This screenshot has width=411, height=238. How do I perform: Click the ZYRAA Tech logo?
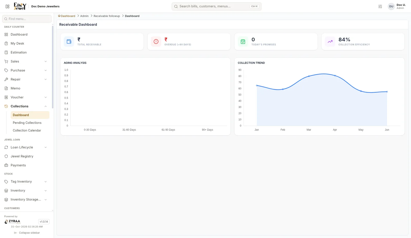coord(12,222)
